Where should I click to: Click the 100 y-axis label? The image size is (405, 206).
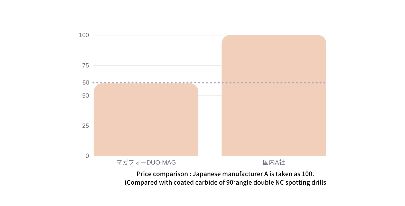84,35
